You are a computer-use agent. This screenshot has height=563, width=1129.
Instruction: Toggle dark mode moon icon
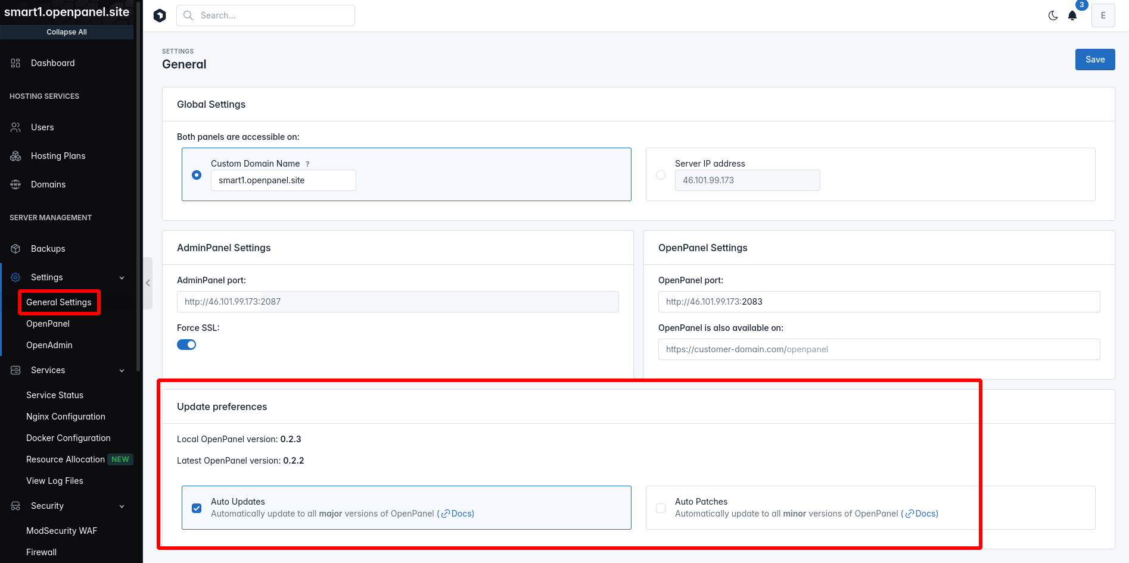point(1053,15)
